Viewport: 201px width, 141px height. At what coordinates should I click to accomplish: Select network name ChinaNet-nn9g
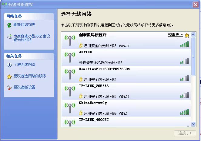93,103
